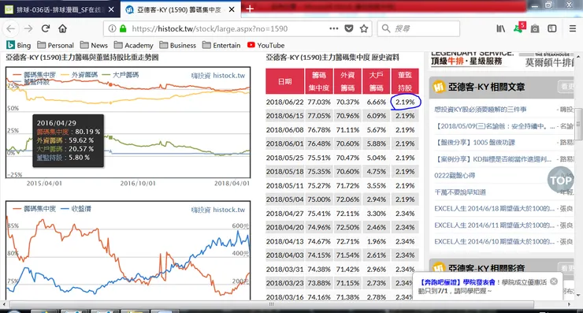Open article EXCEL人生 2014/6/18 期望值大於100的
This screenshot has width=583, height=313.
[x=495, y=209]
